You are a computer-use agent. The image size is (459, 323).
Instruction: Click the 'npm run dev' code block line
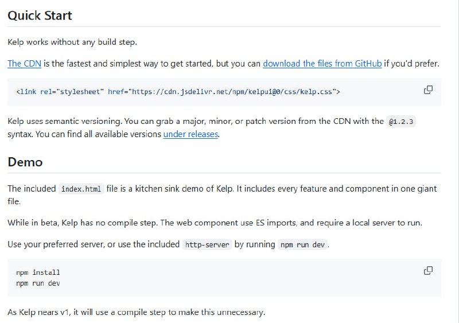[38, 283]
